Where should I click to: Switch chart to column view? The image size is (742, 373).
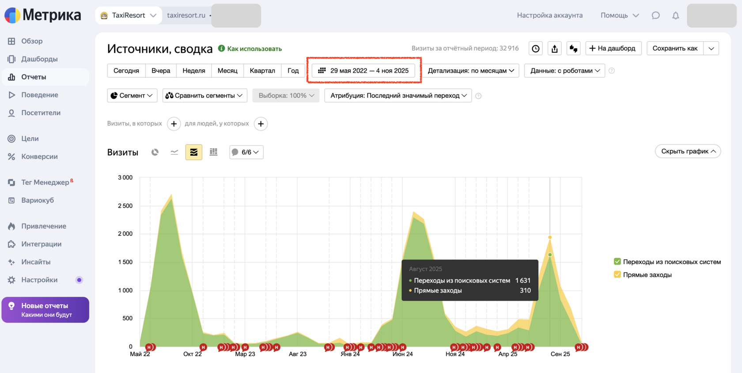pyautogui.click(x=214, y=152)
